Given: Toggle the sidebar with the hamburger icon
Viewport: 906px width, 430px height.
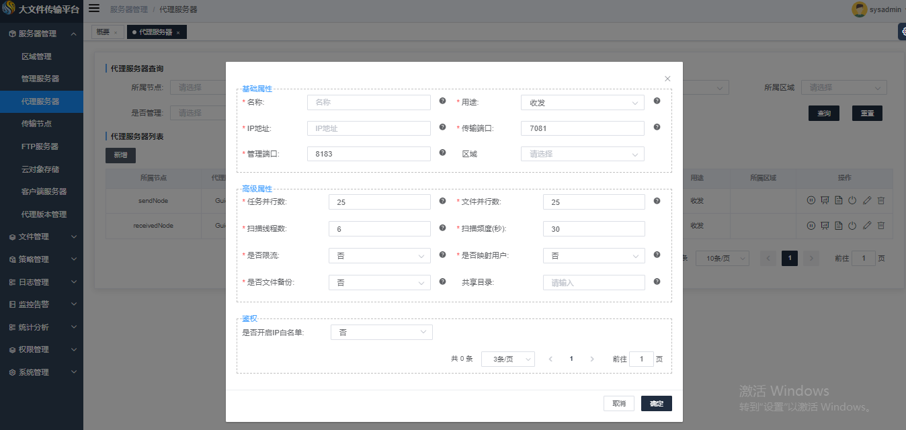Looking at the screenshot, I should tap(94, 9).
